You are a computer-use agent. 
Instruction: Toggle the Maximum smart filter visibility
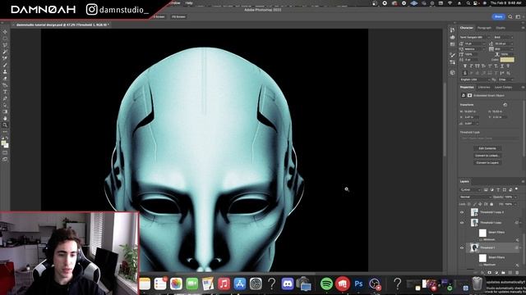pyautogui.click(x=481, y=265)
